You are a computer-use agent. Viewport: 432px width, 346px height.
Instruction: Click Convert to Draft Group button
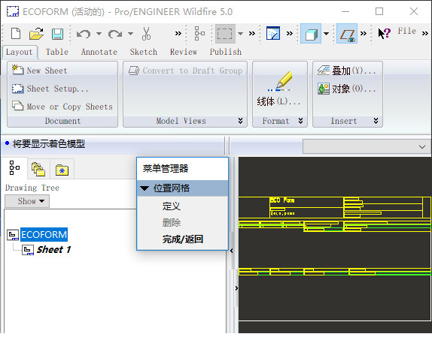click(185, 71)
